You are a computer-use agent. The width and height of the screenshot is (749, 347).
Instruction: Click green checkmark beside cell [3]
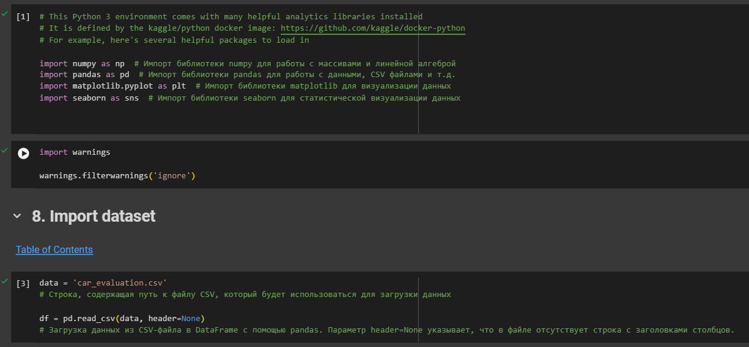click(x=5, y=280)
